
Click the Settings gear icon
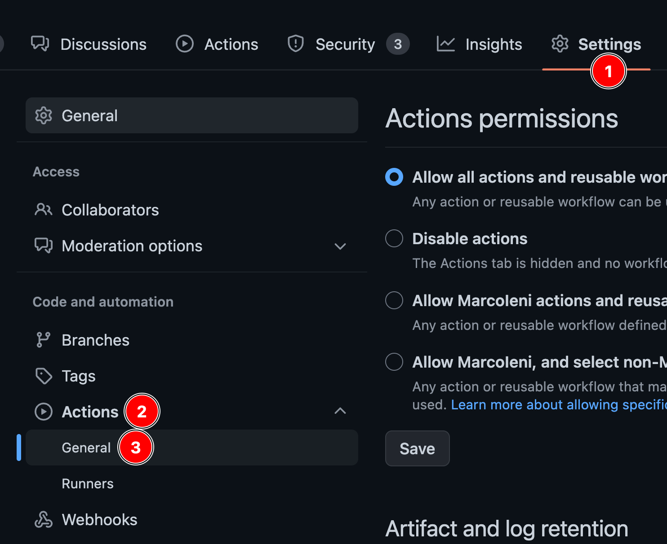[559, 44]
